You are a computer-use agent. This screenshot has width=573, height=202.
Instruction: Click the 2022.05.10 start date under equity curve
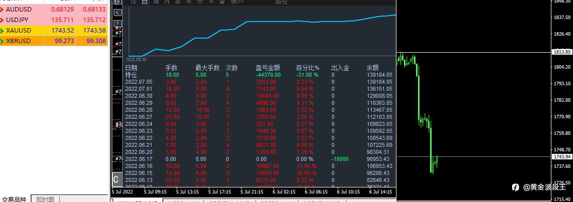point(137,59)
